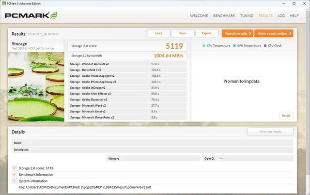Screen dimensions: 310x195
Task: Open the Welcome tab
Action: pyautogui.click(x=199, y=15)
